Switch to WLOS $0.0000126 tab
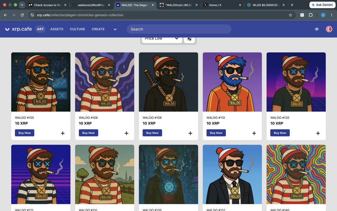 [x=266, y=5]
